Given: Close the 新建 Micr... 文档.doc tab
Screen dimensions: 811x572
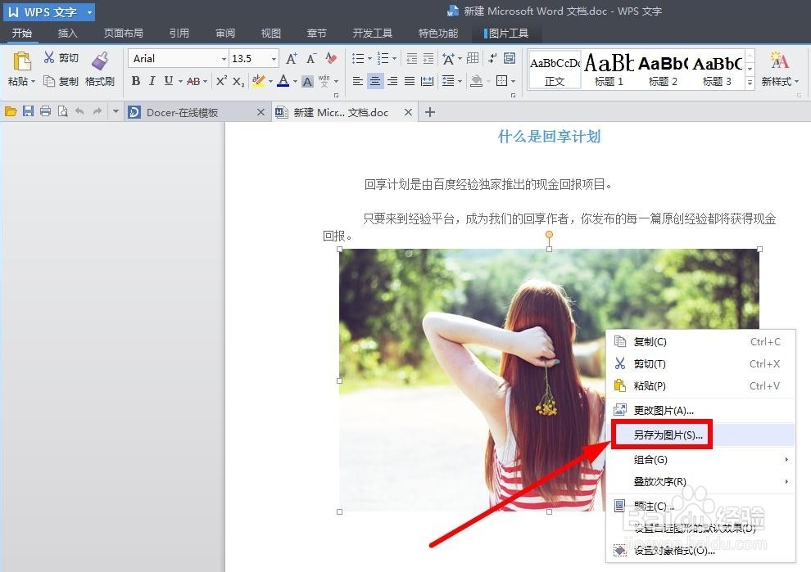Looking at the screenshot, I should pyautogui.click(x=408, y=112).
